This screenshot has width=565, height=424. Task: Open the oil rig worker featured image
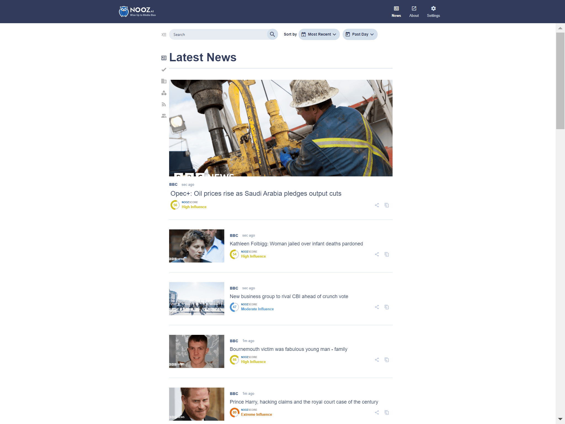point(281,128)
